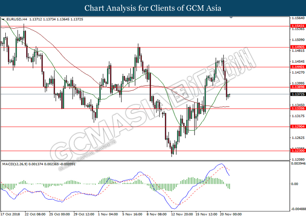Click the chart shift marker triangle at top

(231, 17)
